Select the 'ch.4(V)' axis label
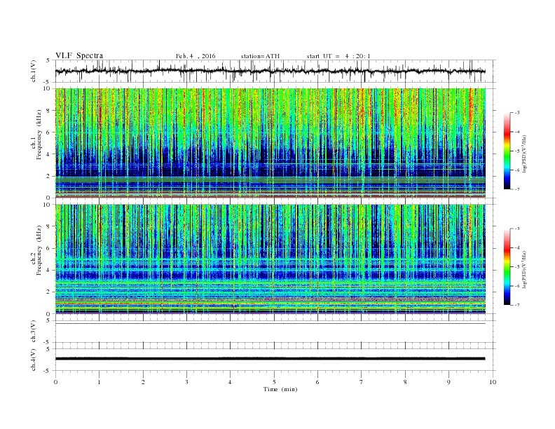This screenshot has height=429, width=555. coord(34,360)
